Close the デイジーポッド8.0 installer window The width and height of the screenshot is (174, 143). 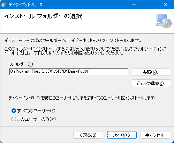tap(166, 5)
